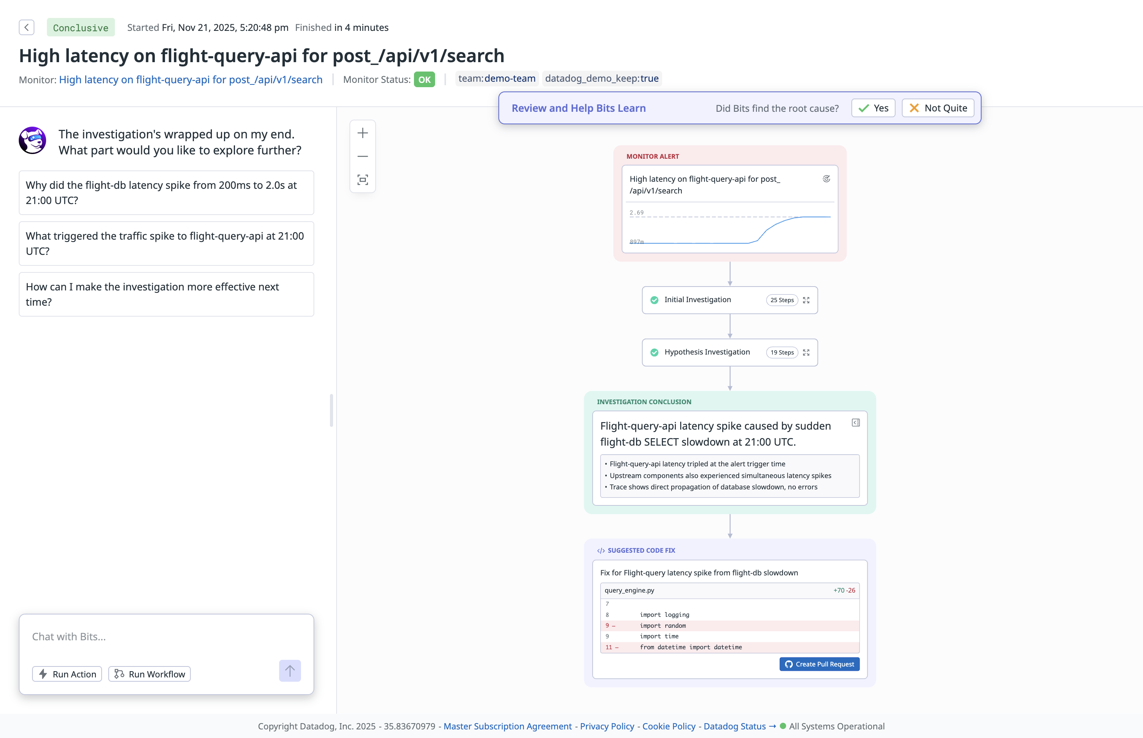Screen dimensions: 1143x738
Task: Open the monitor link for flight-query-api latency
Action: click(191, 80)
